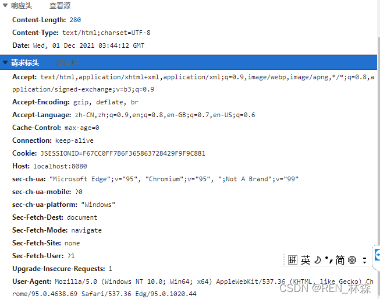Click the vertical scrollbar on the right
This screenshot has width=380, height=299.
379,141
